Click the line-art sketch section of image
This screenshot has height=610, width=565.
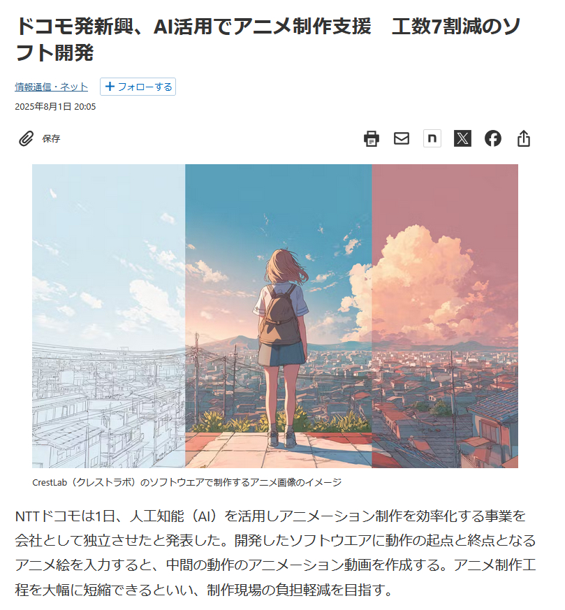pyautogui.click(x=108, y=316)
